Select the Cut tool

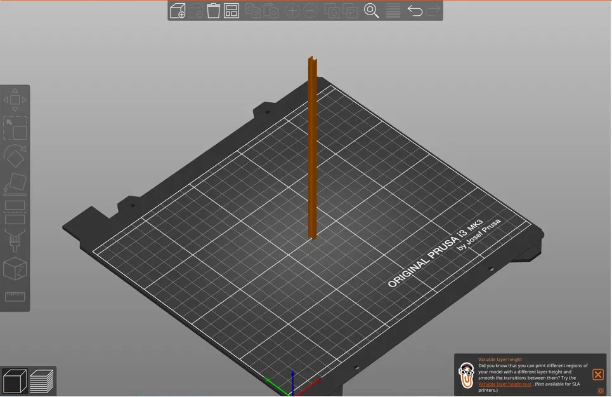coord(15,212)
